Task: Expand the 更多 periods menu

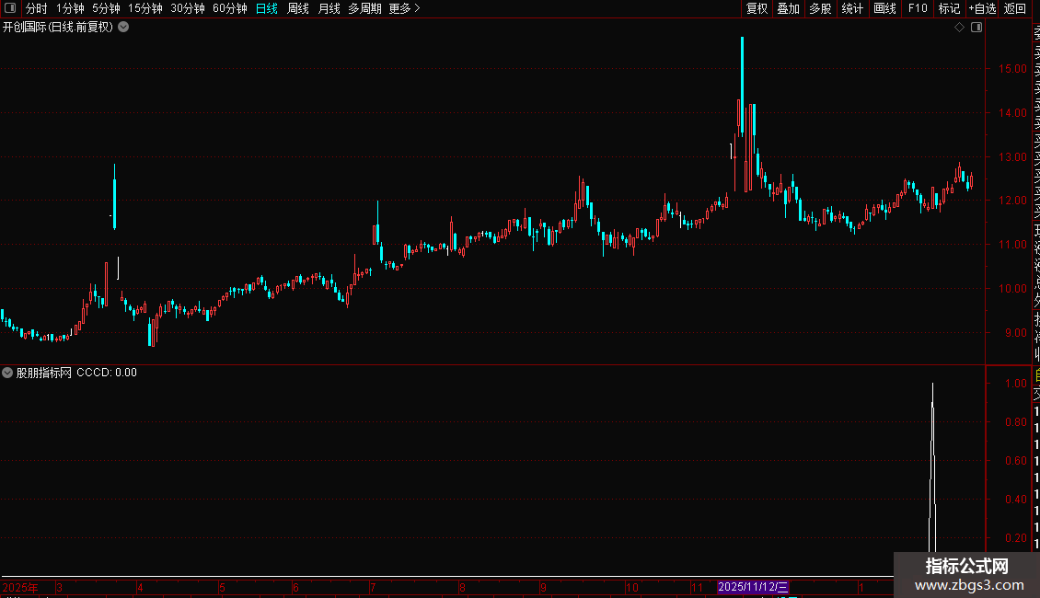Action: click(x=404, y=8)
